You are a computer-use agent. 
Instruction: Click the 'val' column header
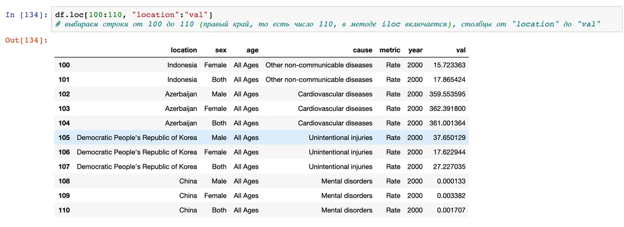click(460, 50)
